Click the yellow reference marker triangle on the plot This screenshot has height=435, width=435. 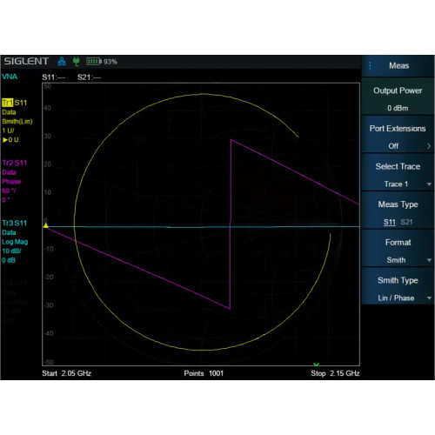(x=46, y=225)
